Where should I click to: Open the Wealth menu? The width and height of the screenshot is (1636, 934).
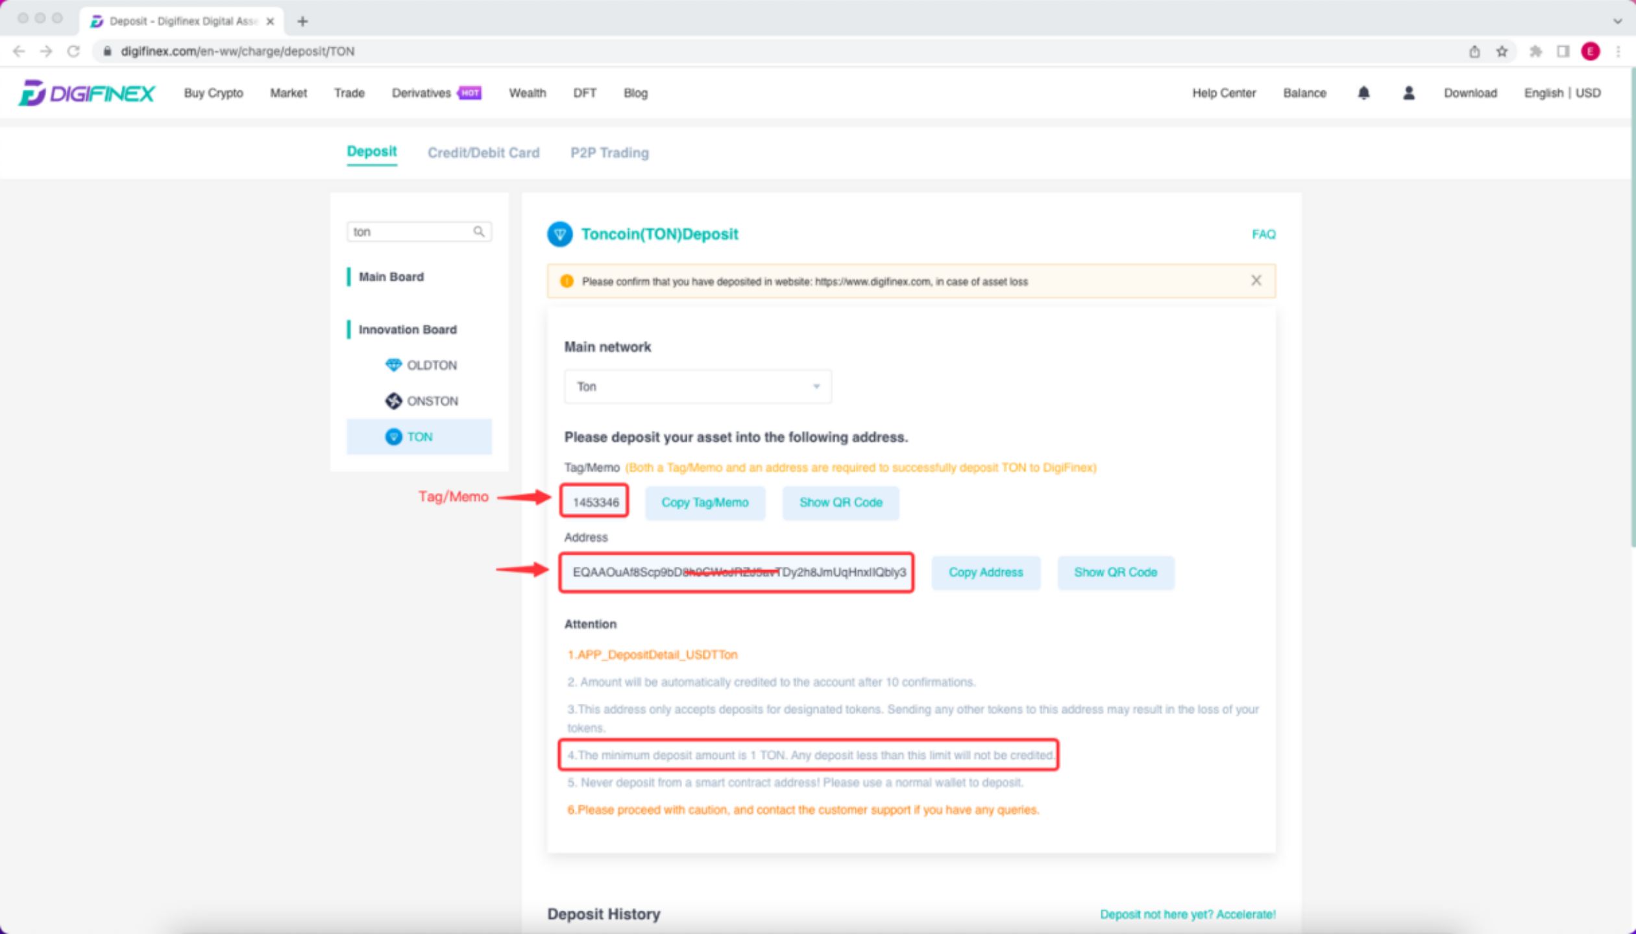[527, 93]
